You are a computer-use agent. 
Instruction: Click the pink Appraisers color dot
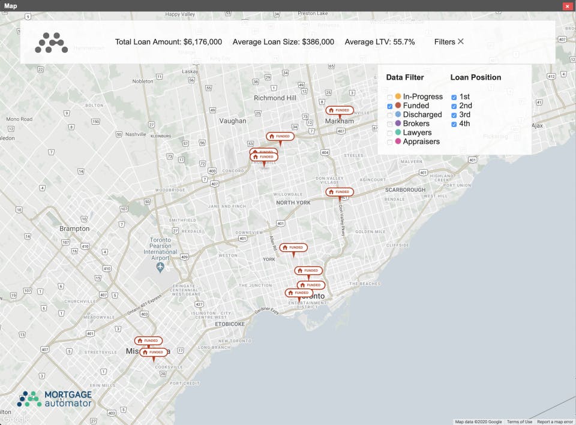pyautogui.click(x=398, y=141)
